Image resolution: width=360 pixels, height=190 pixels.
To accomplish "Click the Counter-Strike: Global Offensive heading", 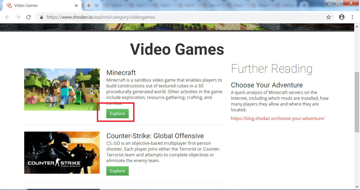I will click(155, 136).
